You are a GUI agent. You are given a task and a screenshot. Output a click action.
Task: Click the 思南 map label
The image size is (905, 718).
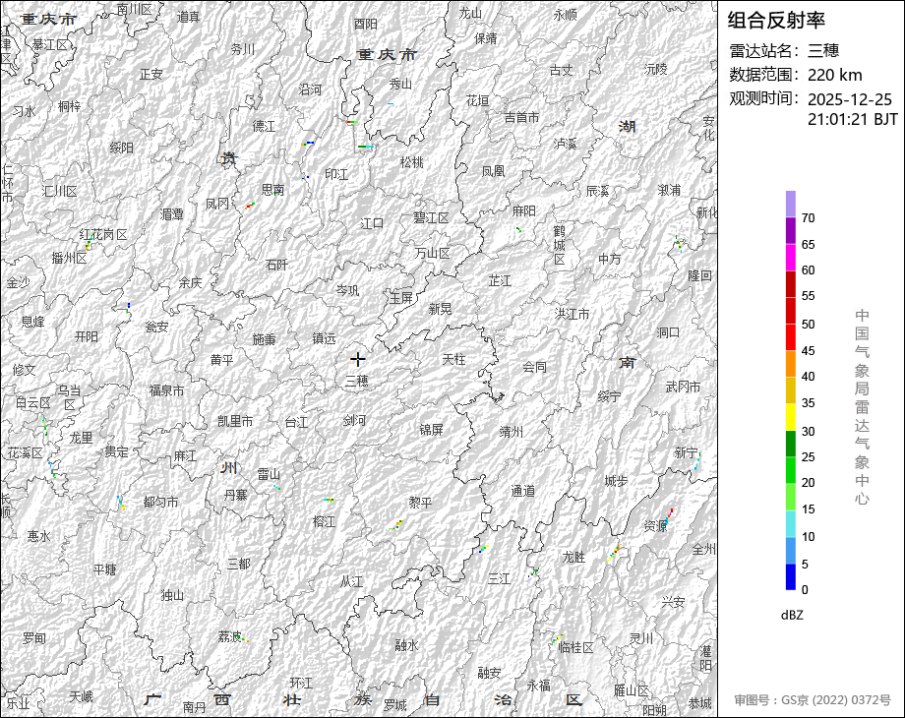[273, 190]
